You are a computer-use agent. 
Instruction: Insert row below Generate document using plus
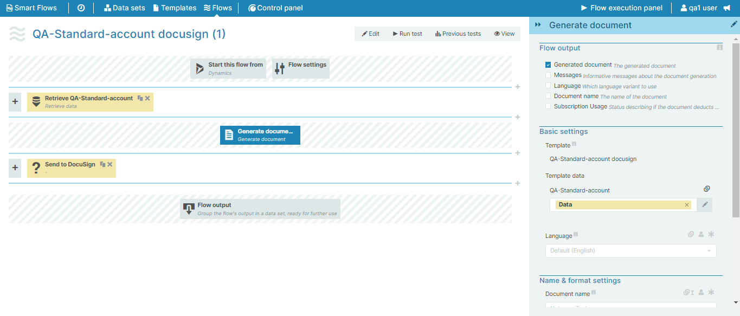tap(518, 153)
